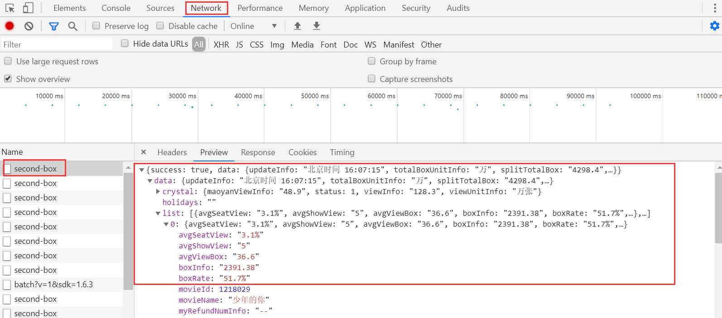Enable Use large request rows

pos(8,61)
